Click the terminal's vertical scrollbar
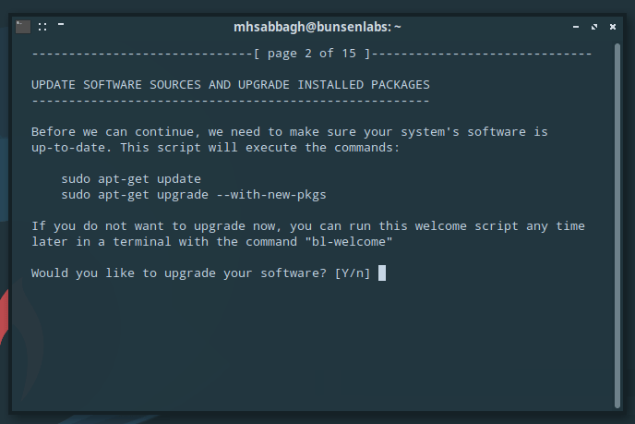The width and height of the screenshot is (635, 424). tap(617, 225)
